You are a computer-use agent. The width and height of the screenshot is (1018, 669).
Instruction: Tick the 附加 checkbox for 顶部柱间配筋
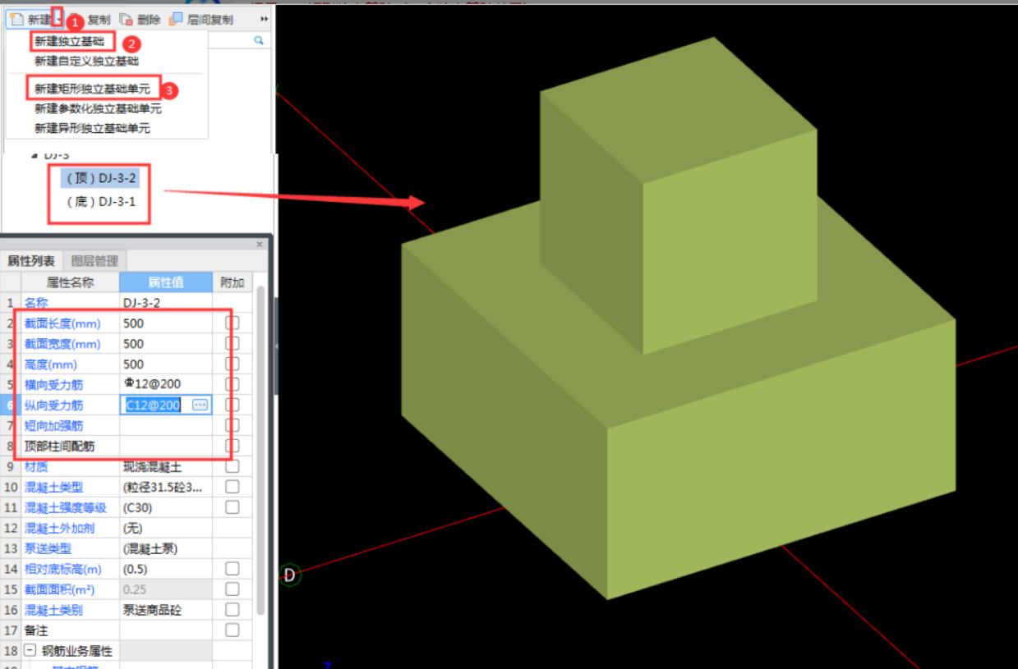point(233,446)
